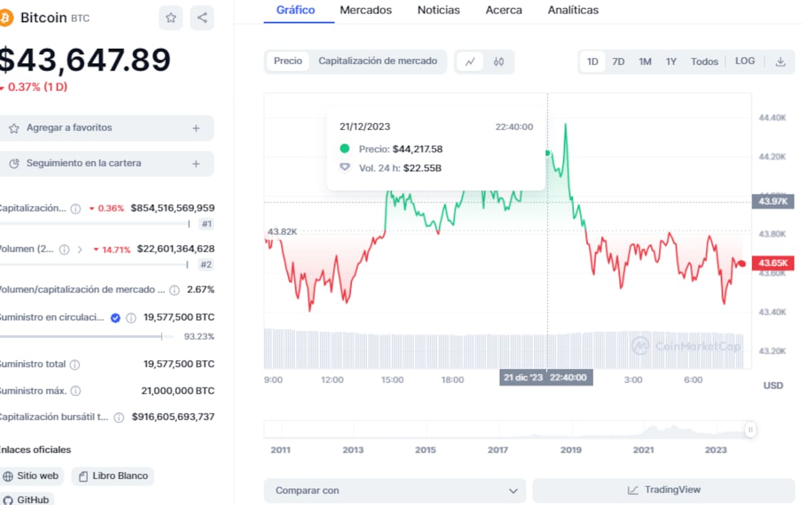
Task: Select the 7D time range
Action: click(x=618, y=62)
